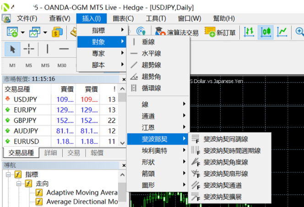Insert 垂線 vertical line object
Image resolution: width=304 pixels, height=207 pixels.
click(x=158, y=42)
